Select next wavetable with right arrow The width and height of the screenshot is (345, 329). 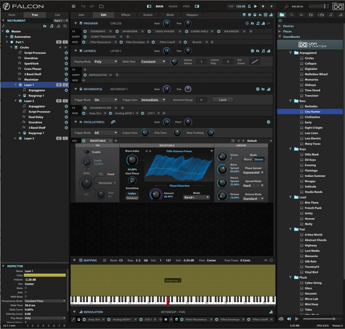pos(151,151)
